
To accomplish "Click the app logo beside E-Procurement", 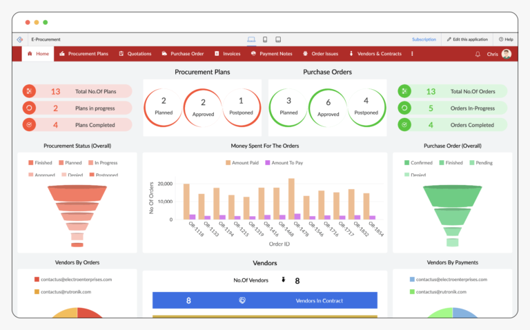I will (x=20, y=39).
